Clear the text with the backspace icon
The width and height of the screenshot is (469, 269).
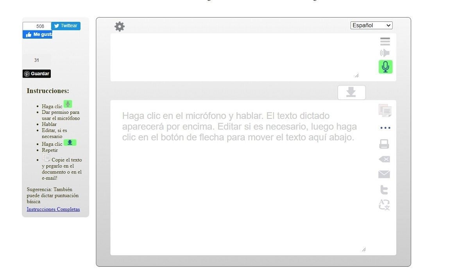(384, 159)
